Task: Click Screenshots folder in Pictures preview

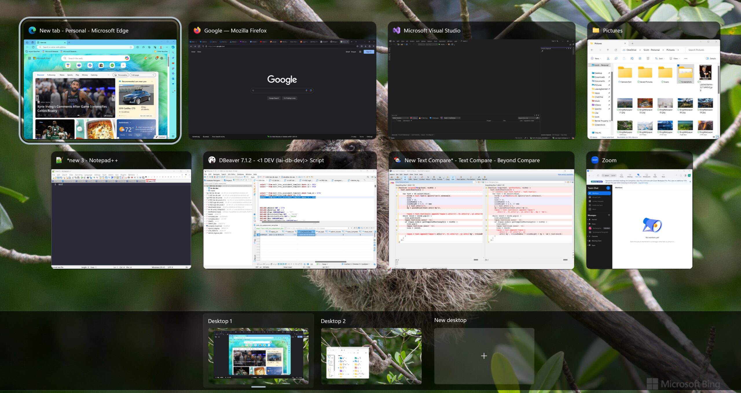Action: point(685,75)
